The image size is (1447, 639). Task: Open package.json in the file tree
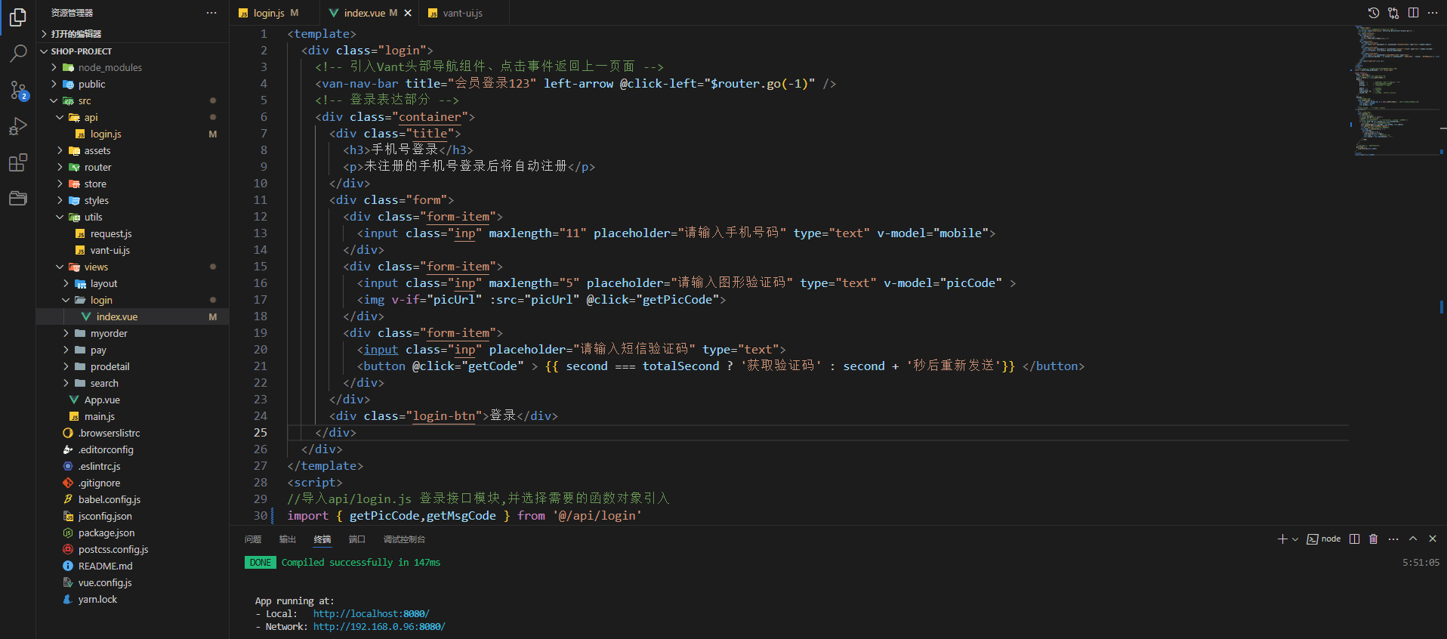(x=132, y=532)
